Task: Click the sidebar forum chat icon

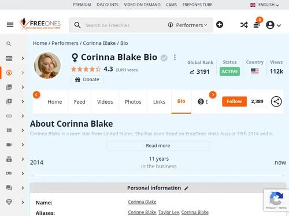Action: click(9, 188)
